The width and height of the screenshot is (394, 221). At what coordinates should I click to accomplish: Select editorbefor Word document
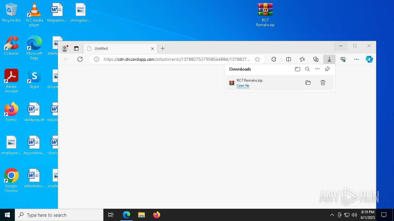(34, 179)
